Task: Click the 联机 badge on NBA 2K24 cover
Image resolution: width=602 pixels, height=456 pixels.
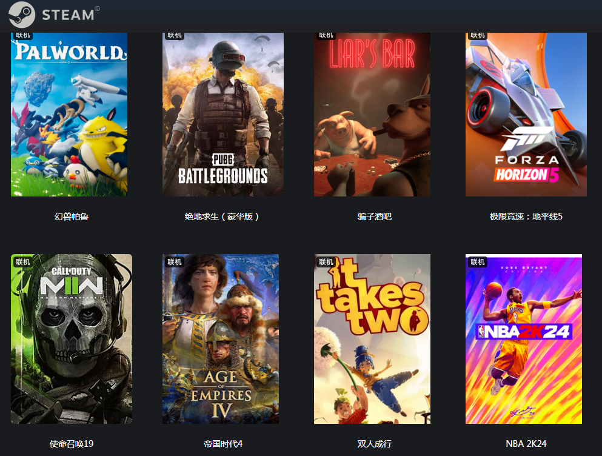Action: coord(478,262)
